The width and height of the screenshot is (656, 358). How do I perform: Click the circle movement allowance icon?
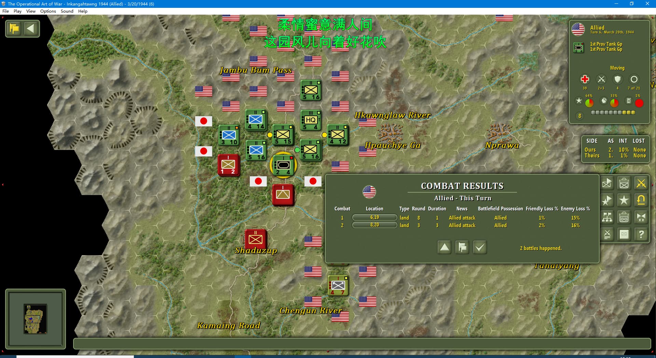634,79
